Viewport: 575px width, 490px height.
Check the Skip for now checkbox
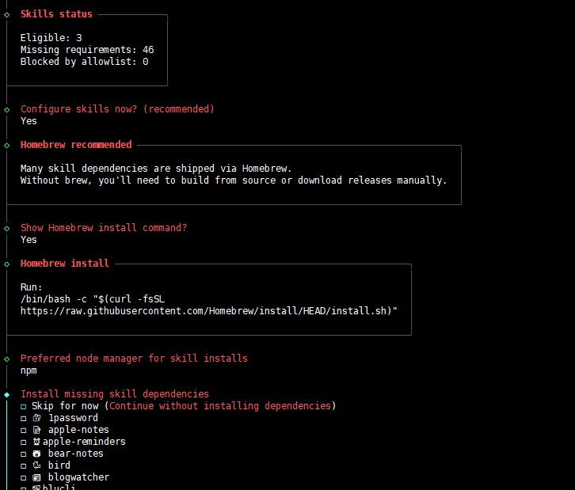coord(24,406)
